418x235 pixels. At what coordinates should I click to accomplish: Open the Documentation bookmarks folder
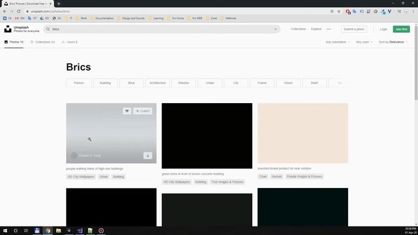(102, 18)
